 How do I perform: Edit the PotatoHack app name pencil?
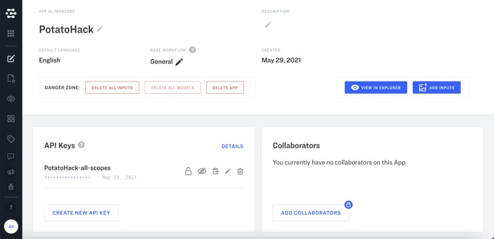click(x=100, y=29)
